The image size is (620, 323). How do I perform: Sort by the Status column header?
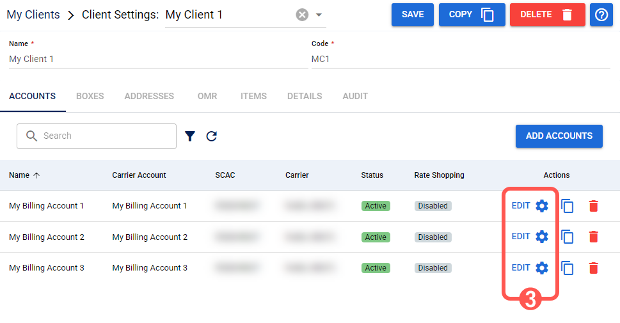pos(372,175)
